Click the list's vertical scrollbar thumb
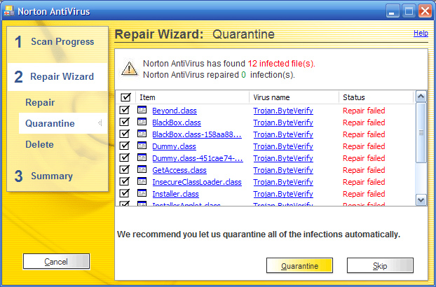Image resolution: width=436 pixels, height=287 pixels. 421,133
